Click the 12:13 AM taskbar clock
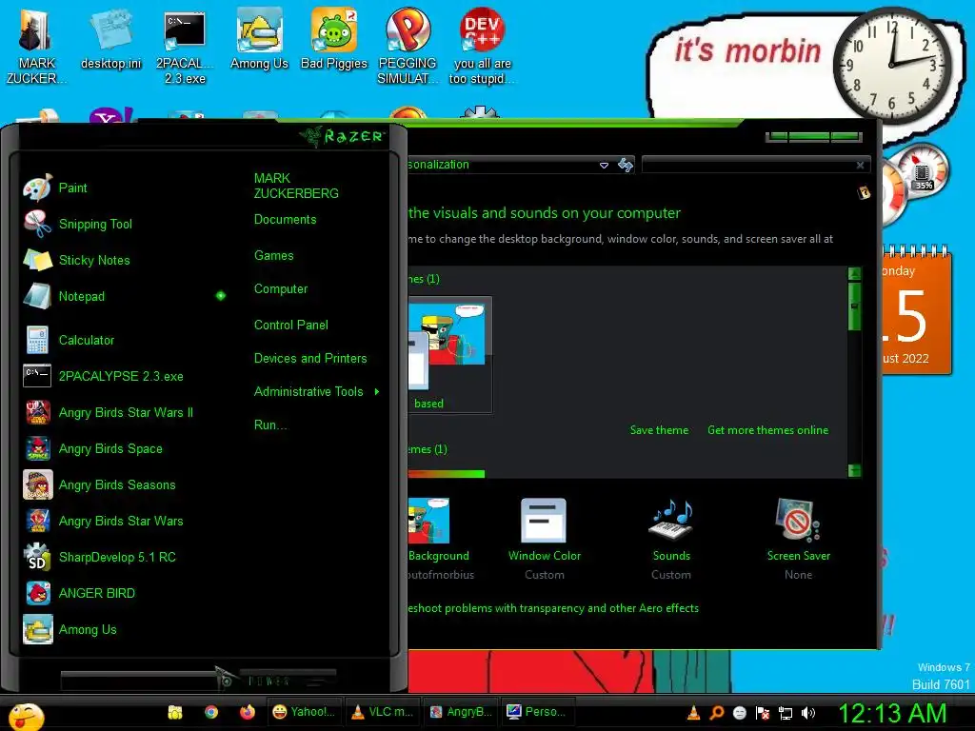975x731 pixels. click(892, 713)
